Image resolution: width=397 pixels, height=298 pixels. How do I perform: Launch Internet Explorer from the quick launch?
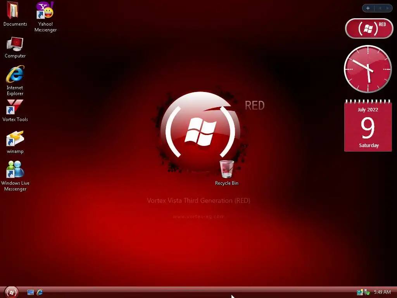point(40,292)
